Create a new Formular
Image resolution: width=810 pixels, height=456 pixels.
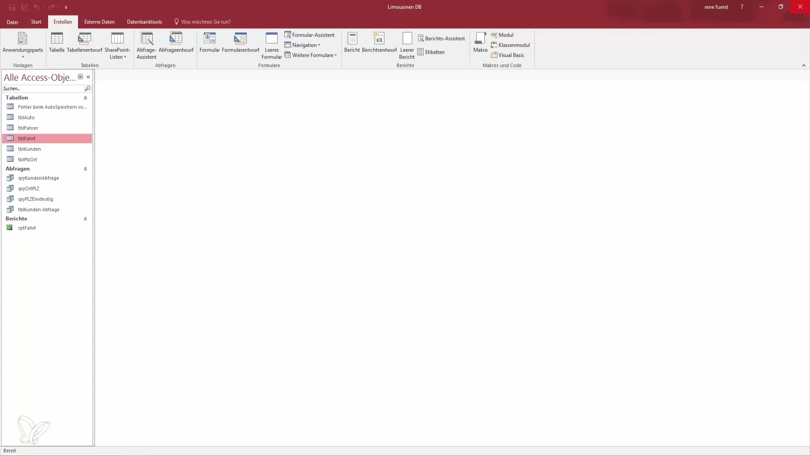(210, 43)
